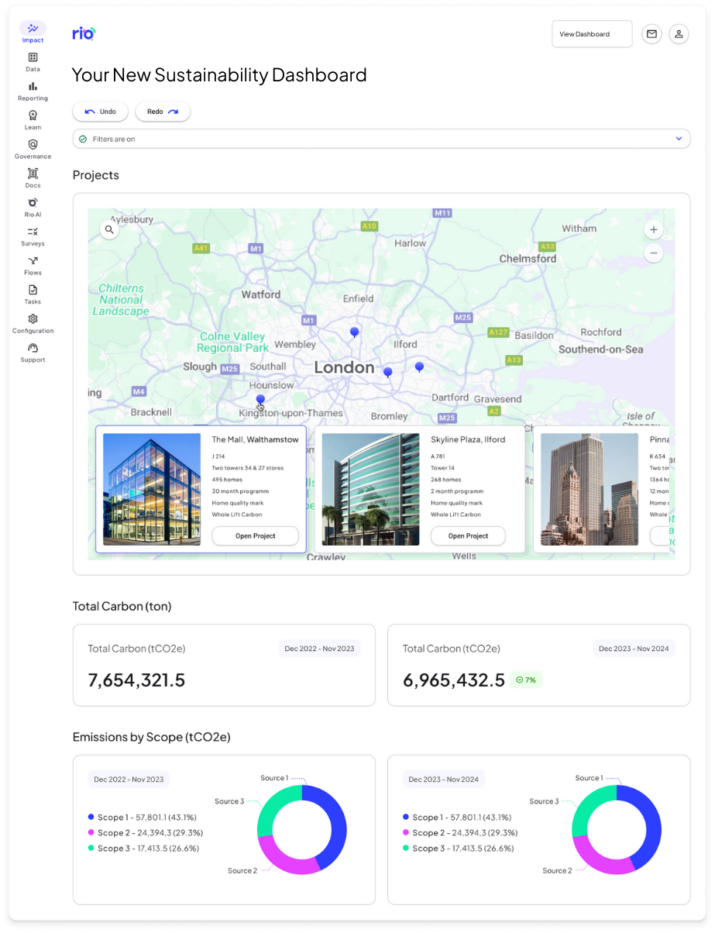Click the Total Carbon (ton) heading
Screen dimensions: 715x933
tap(122, 607)
